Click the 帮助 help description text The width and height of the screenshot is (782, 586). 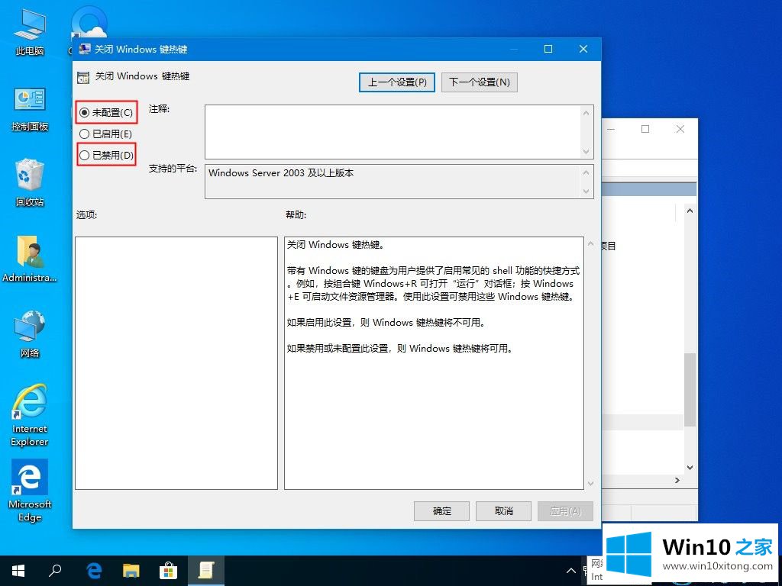(x=433, y=297)
